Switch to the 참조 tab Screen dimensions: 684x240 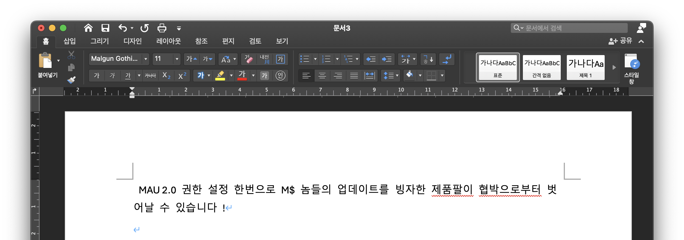(201, 41)
